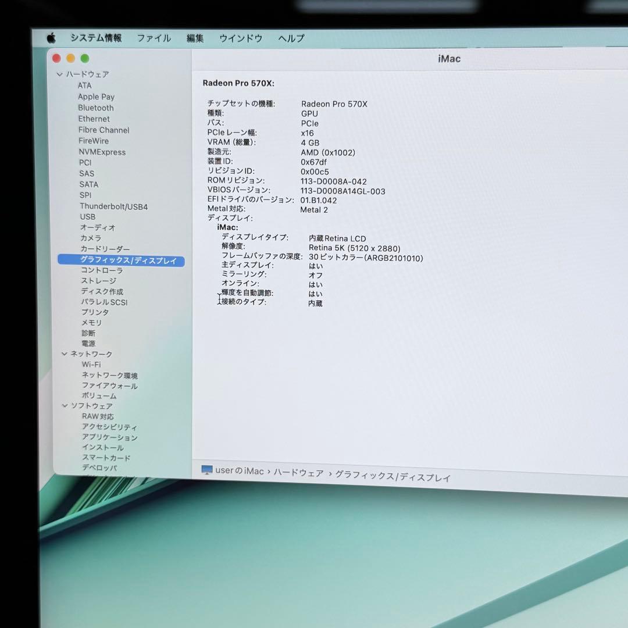Select Apple Pay in the sidebar

pos(96,97)
